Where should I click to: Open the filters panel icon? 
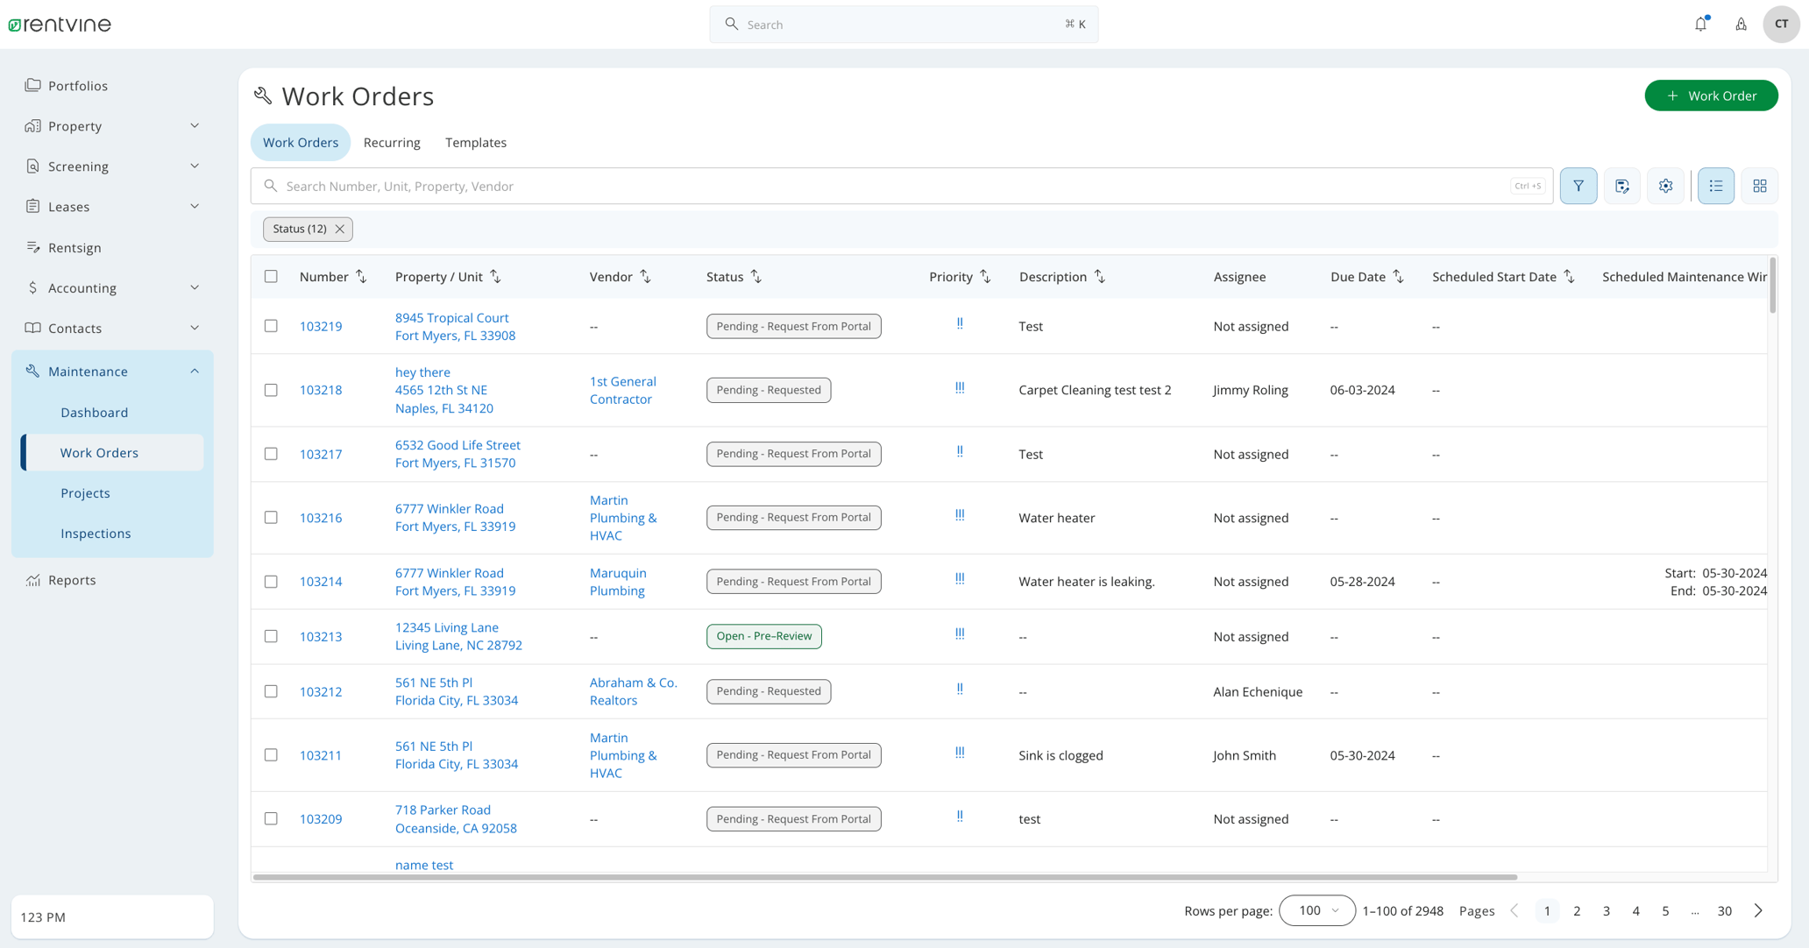click(1578, 186)
